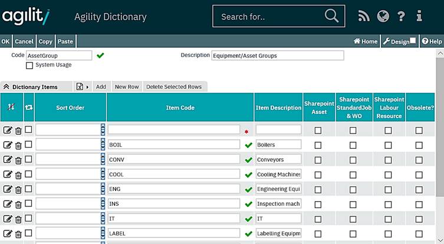Click the magnifying glass search icon
Image resolution: width=444 pixels, height=244 pixels.
point(331,16)
